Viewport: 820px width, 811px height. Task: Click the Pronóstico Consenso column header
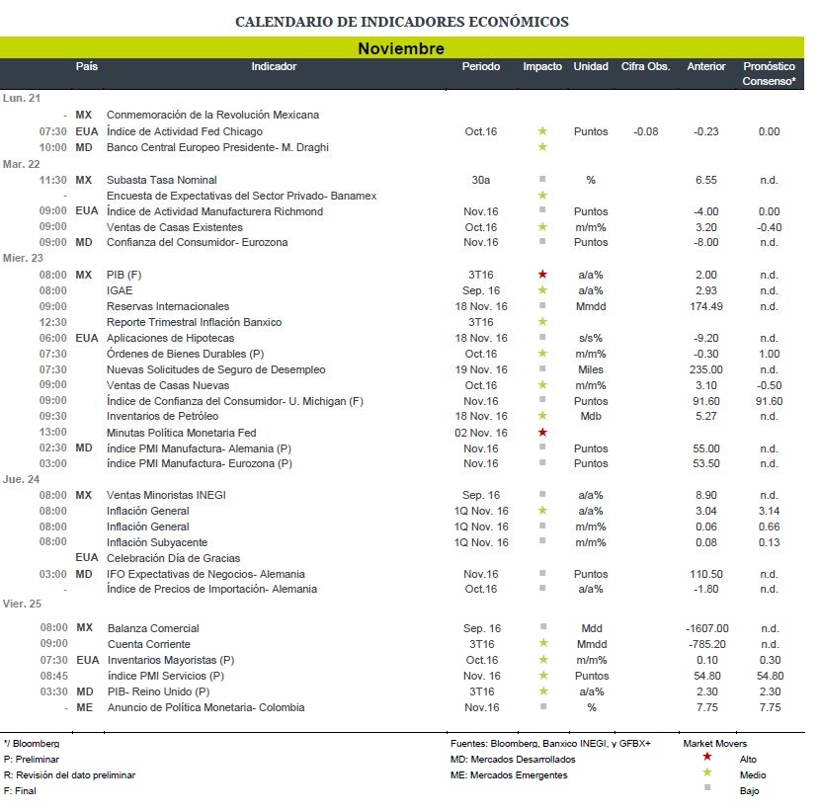click(769, 74)
